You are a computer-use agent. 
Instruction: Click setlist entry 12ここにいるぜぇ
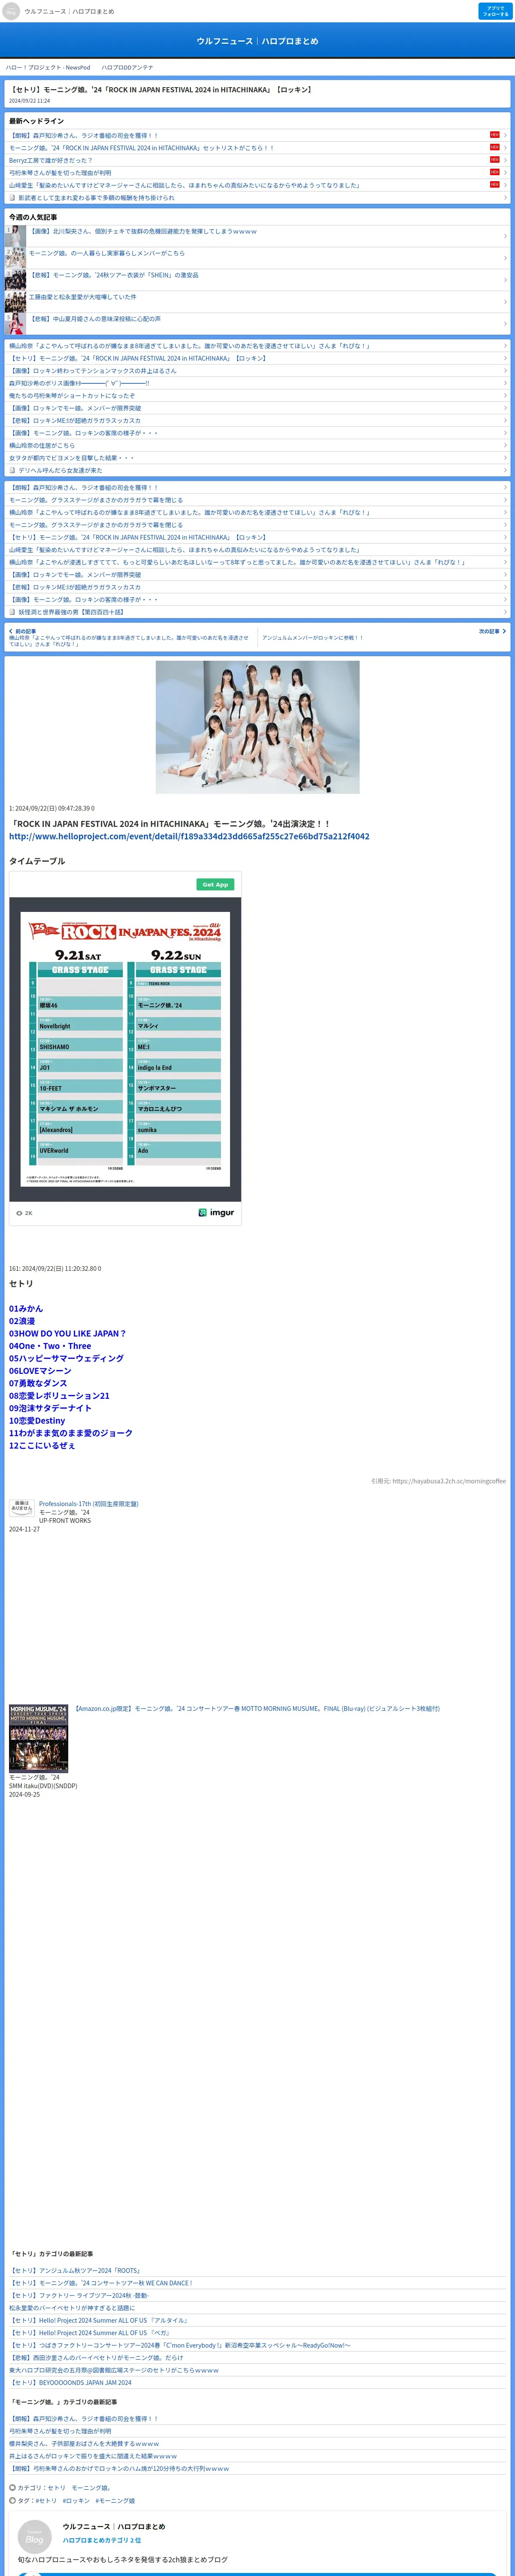42,1445
